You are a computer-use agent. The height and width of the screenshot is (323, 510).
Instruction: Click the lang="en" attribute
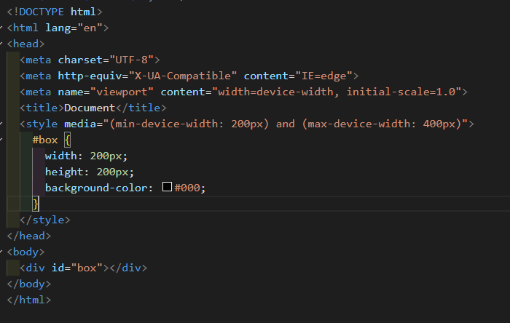(x=74, y=28)
